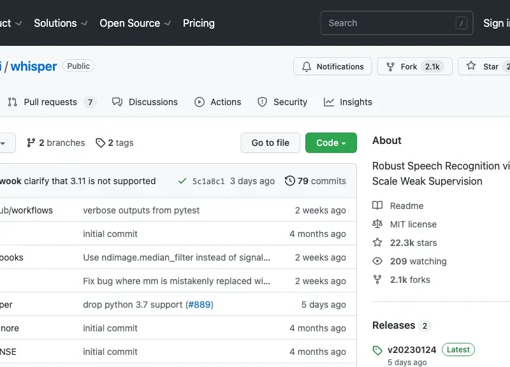Screen dimensions: 510x367
Task: Click the Search input field
Action: click(397, 23)
